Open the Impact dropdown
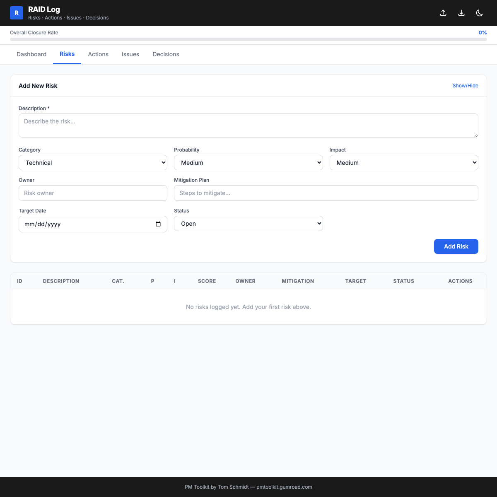The image size is (497, 497). click(404, 163)
